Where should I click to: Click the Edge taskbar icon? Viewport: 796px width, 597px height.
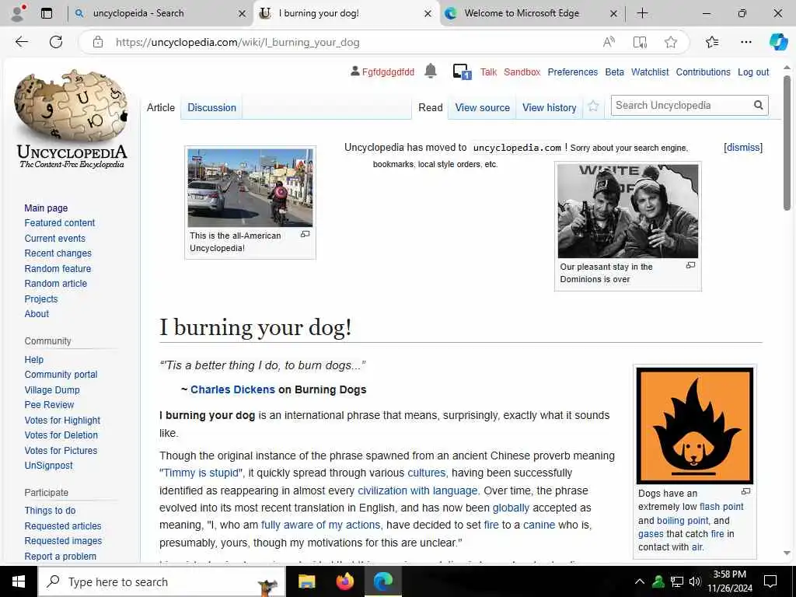click(x=383, y=581)
